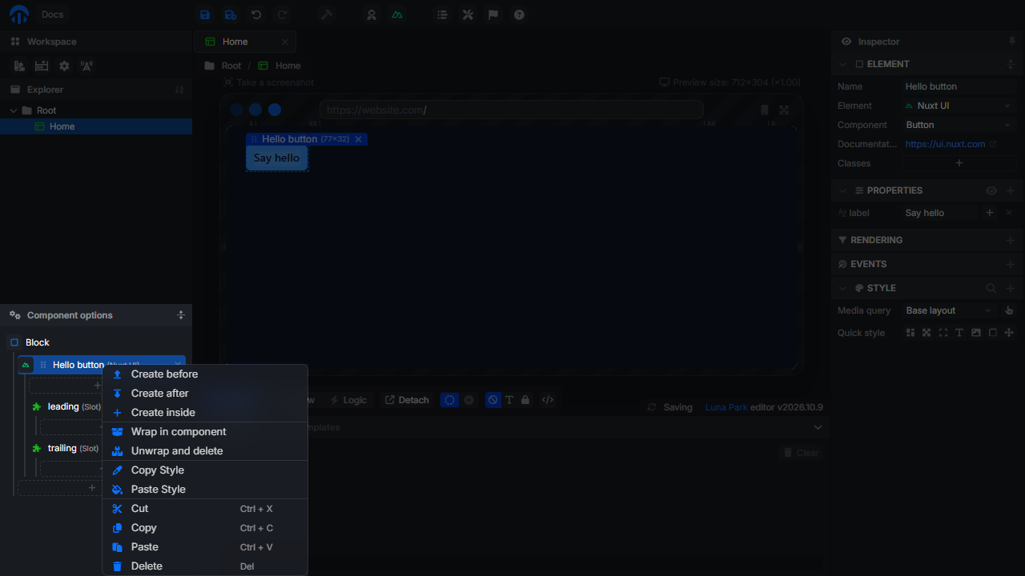Open the list icon in top toolbar
The height and width of the screenshot is (576, 1025).
click(x=442, y=14)
